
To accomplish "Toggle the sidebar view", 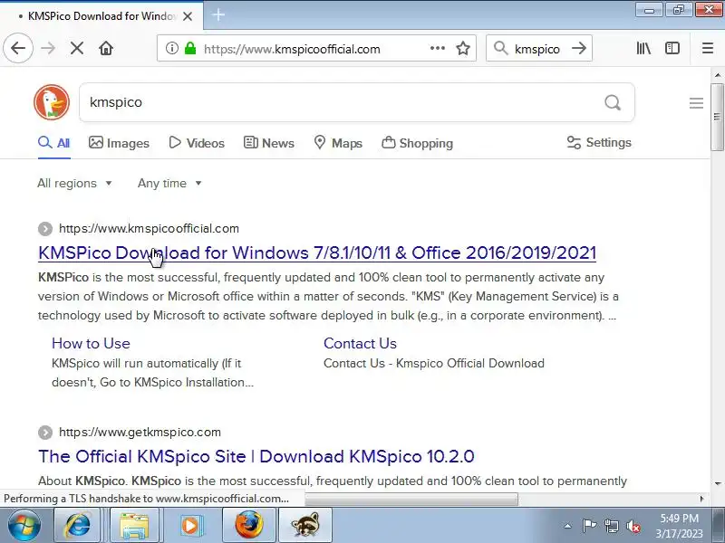I will click(x=672, y=48).
